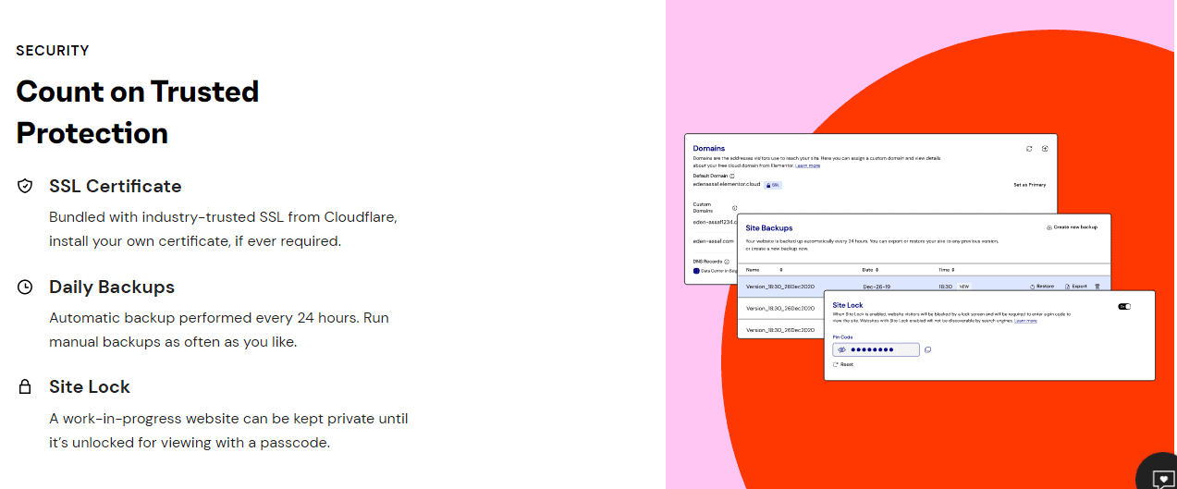Open Learn more link in Site Lock description

(x=1025, y=321)
